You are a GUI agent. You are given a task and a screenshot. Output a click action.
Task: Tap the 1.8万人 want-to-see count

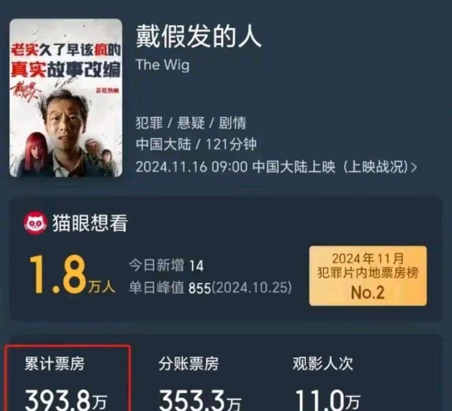coord(72,275)
